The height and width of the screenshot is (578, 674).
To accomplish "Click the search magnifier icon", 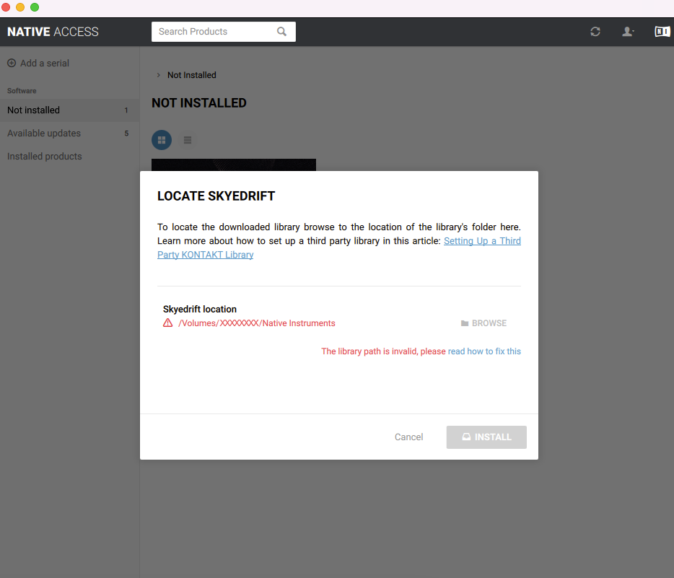I will (281, 31).
